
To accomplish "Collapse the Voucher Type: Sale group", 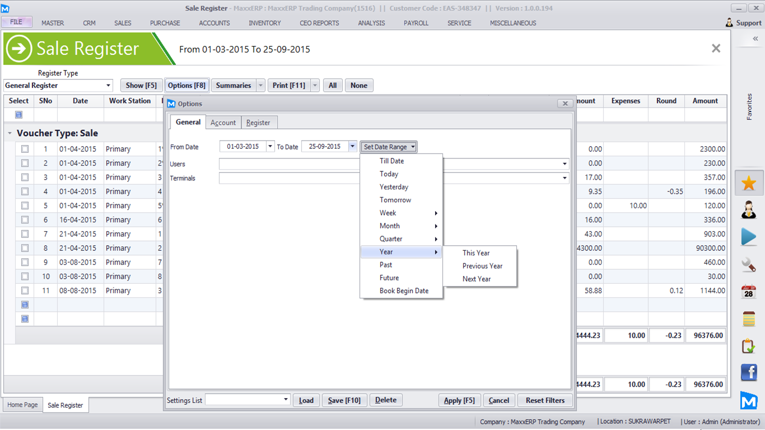I will pyautogui.click(x=10, y=133).
